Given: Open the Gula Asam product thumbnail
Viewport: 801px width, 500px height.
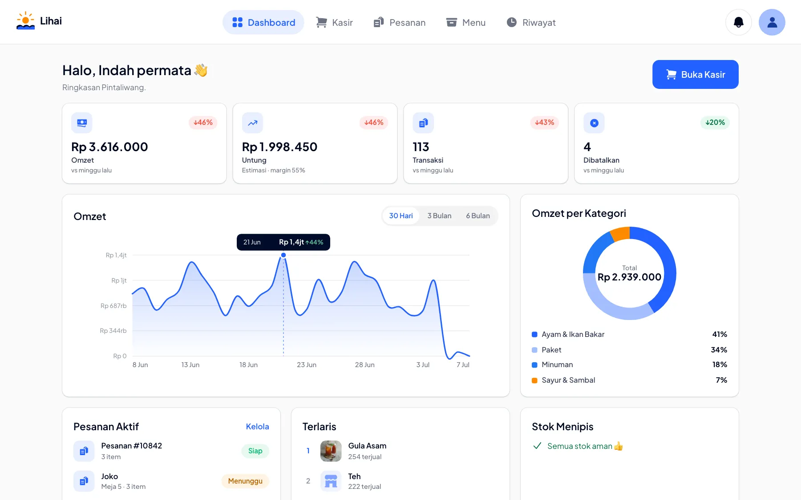Looking at the screenshot, I should click(331, 451).
